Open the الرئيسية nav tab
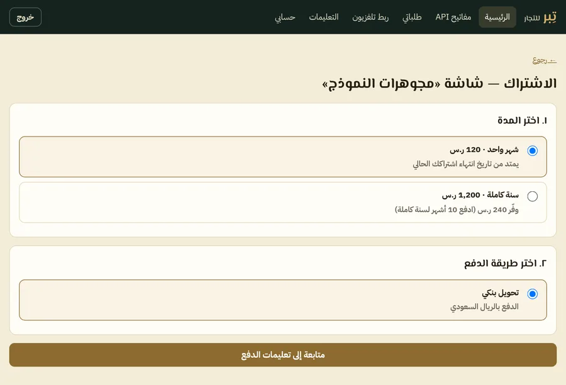566x385 pixels. 497,17
